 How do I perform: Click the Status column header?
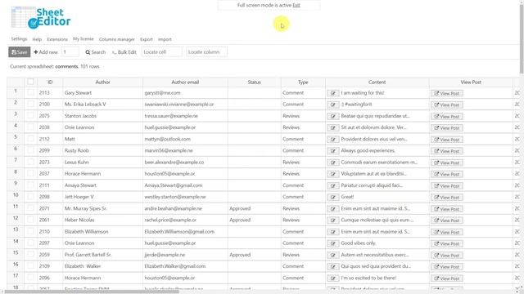click(x=255, y=82)
